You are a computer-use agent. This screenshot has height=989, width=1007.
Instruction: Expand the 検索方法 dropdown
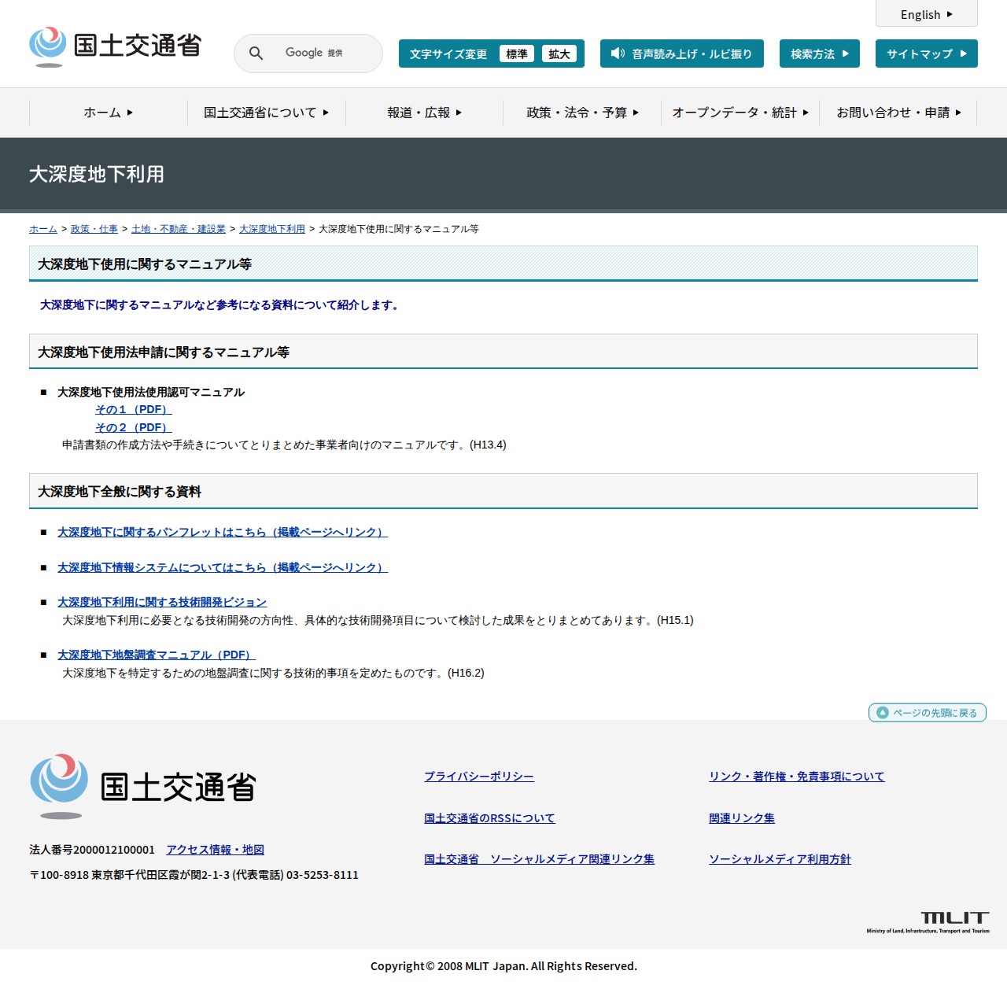(x=819, y=54)
